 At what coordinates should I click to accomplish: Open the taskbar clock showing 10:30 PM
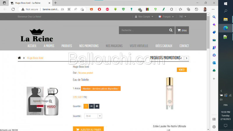pyautogui.click(x=225, y=116)
